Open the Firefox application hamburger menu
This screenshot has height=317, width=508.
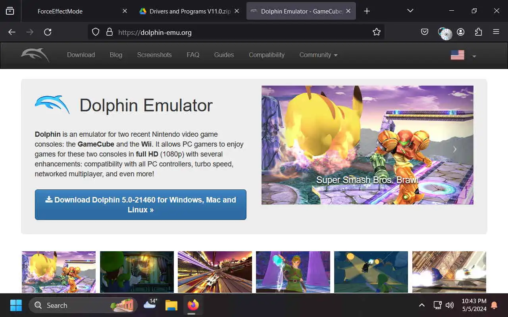[x=496, y=32]
